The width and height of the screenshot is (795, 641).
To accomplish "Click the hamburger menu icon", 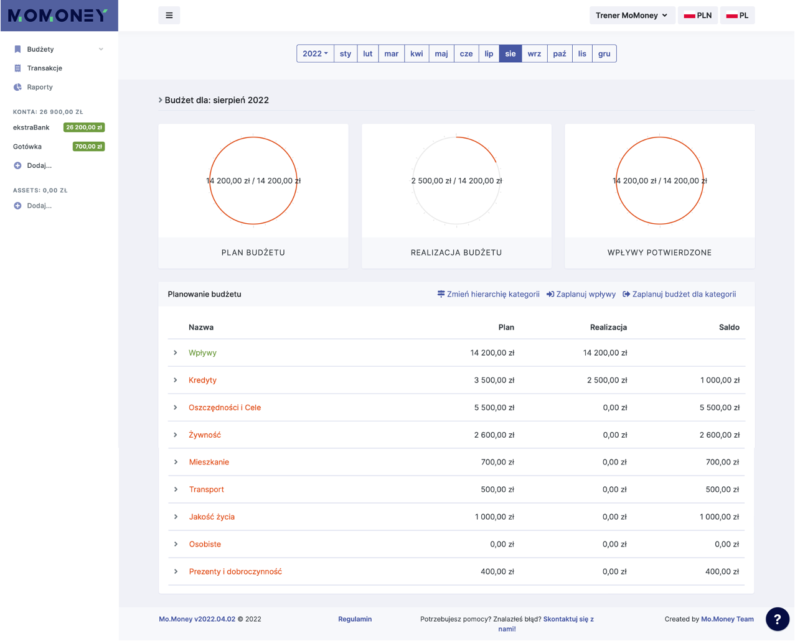I will (169, 16).
